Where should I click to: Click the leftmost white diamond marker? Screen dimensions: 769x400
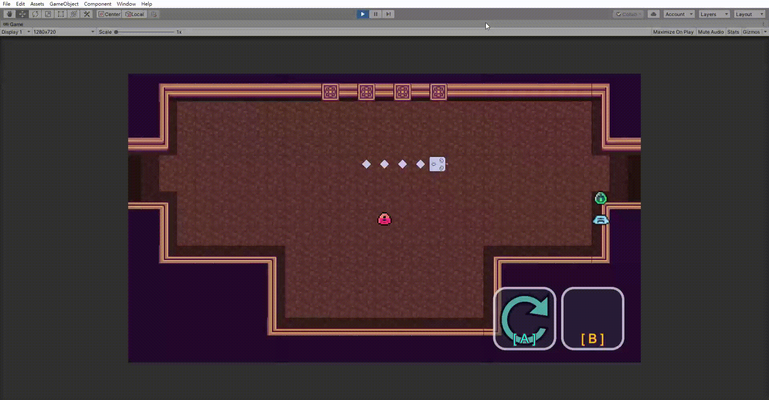(366, 164)
